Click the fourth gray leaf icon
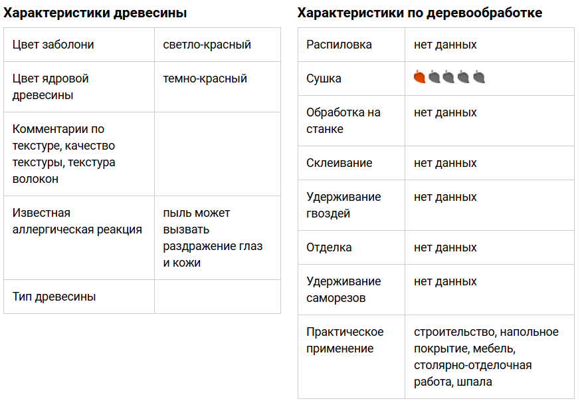The height and width of the screenshot is (409, 580). tap(464, 76)
